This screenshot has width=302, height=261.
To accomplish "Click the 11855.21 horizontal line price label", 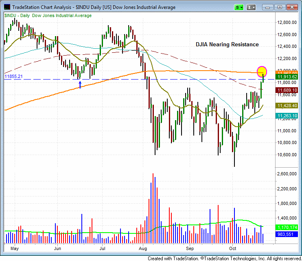I will click(13, 76).
